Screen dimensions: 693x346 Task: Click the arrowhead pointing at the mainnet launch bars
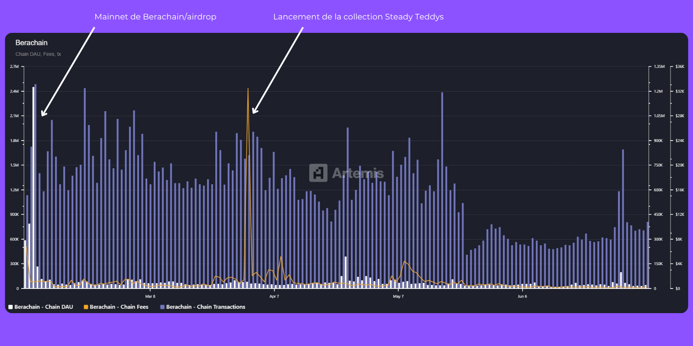[x=43, y=114]
